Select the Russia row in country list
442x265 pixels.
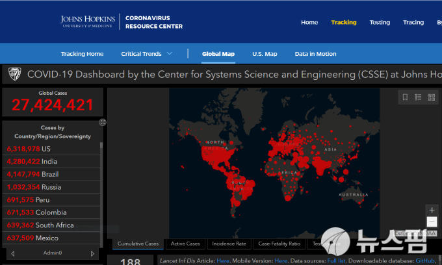[x=51, y=187]
